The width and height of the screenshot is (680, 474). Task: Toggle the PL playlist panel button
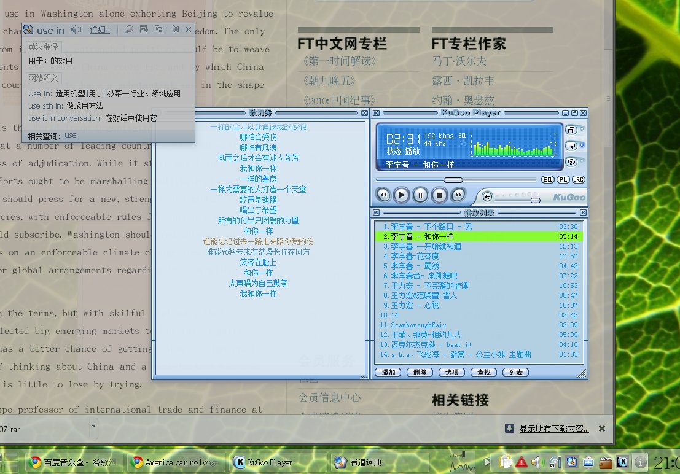563,179
